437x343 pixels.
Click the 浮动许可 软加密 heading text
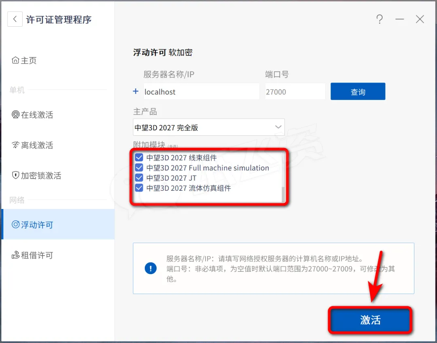[x=163, y=52]
